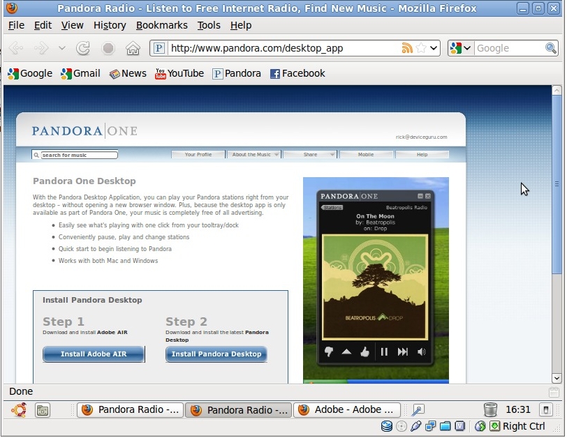Click the rick@deviceguru.com account link
The height and width of the screenshot is (438, 567).
click(421, 137)
